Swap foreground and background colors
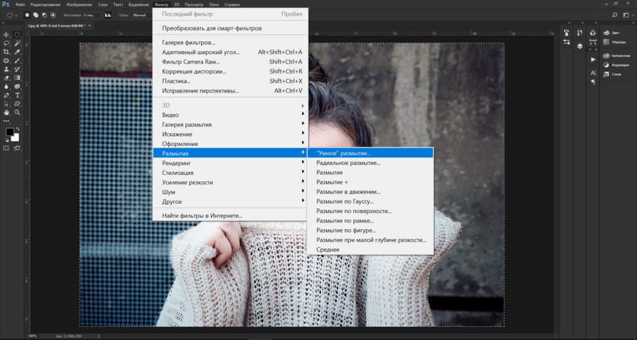This screenshot has width=637, height=340. tap(17, 129)
